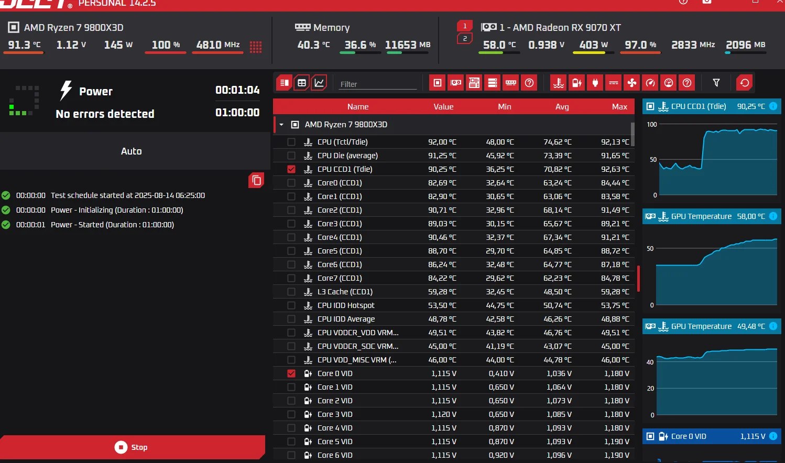Viewport: 785px width, 463px height.
Task: Toggle the unknown-source filter beside the memory filter
Action: tap(529, 83)
